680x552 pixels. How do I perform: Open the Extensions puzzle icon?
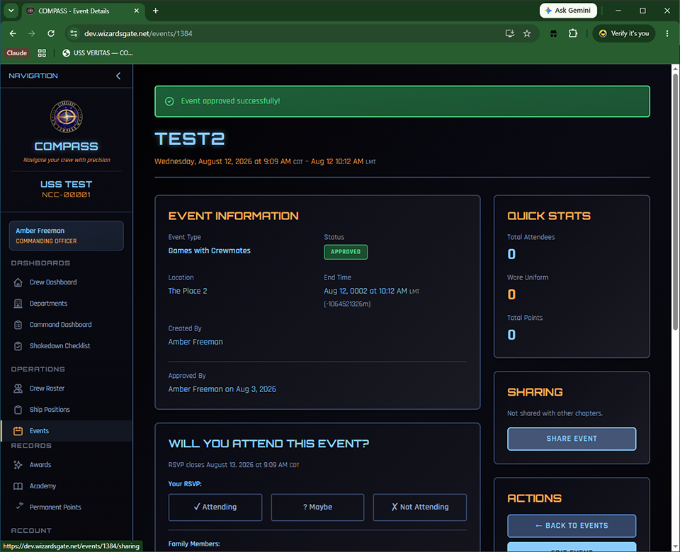(573, 33)
